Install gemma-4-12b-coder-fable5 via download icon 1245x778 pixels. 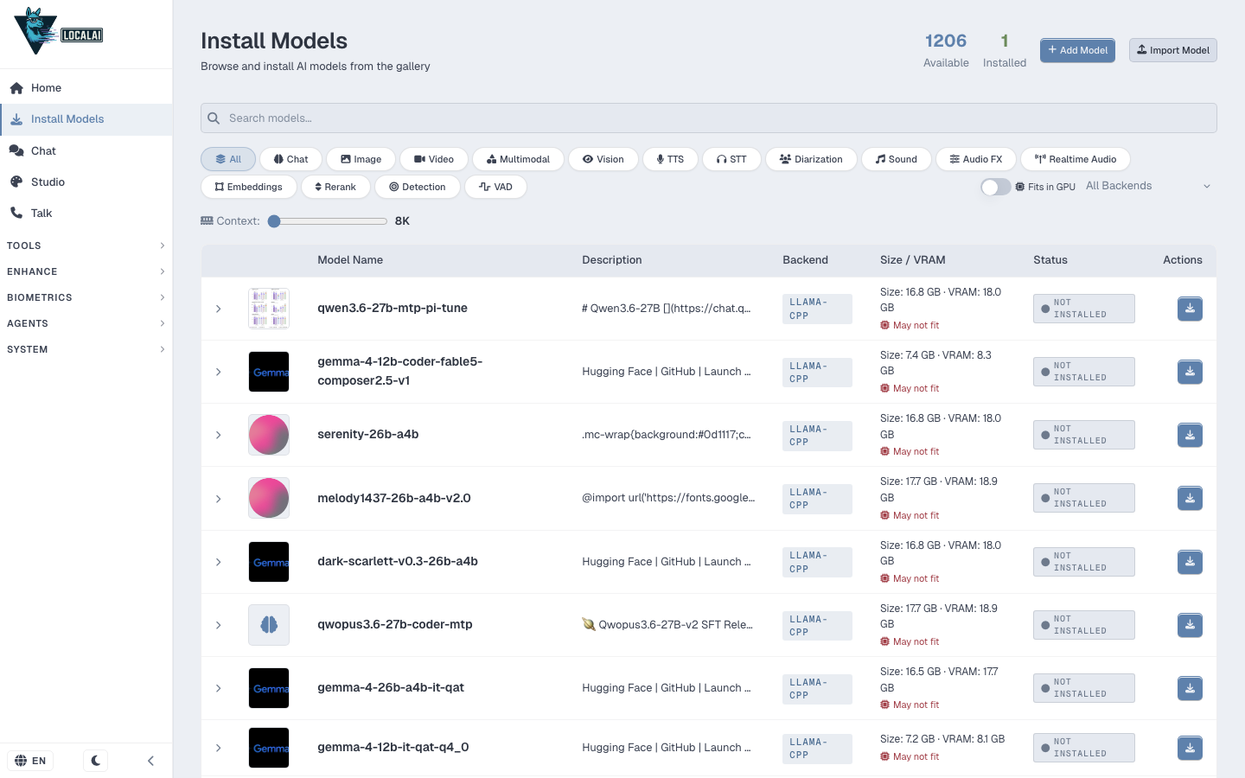(1190, 372)
